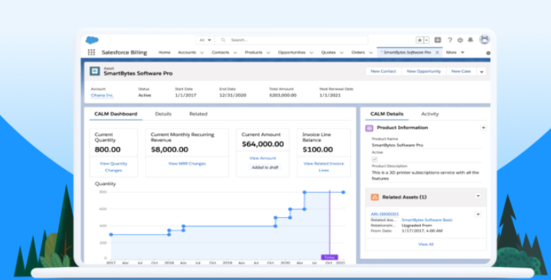Click the Next Renewal Date value 1/1/2021
This screenshot has width=551, height=280.
coord(330,96)
